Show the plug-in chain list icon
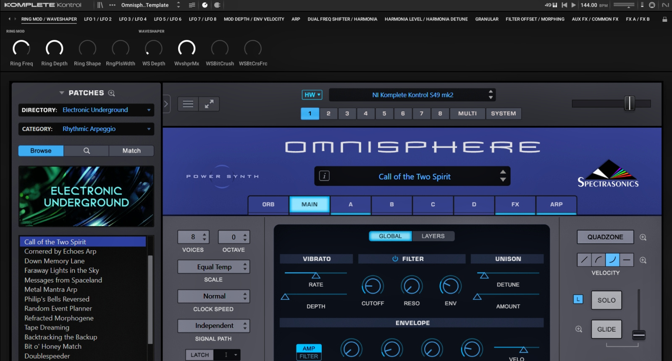This screenshot has height=361, width=672. click(192, 5)
